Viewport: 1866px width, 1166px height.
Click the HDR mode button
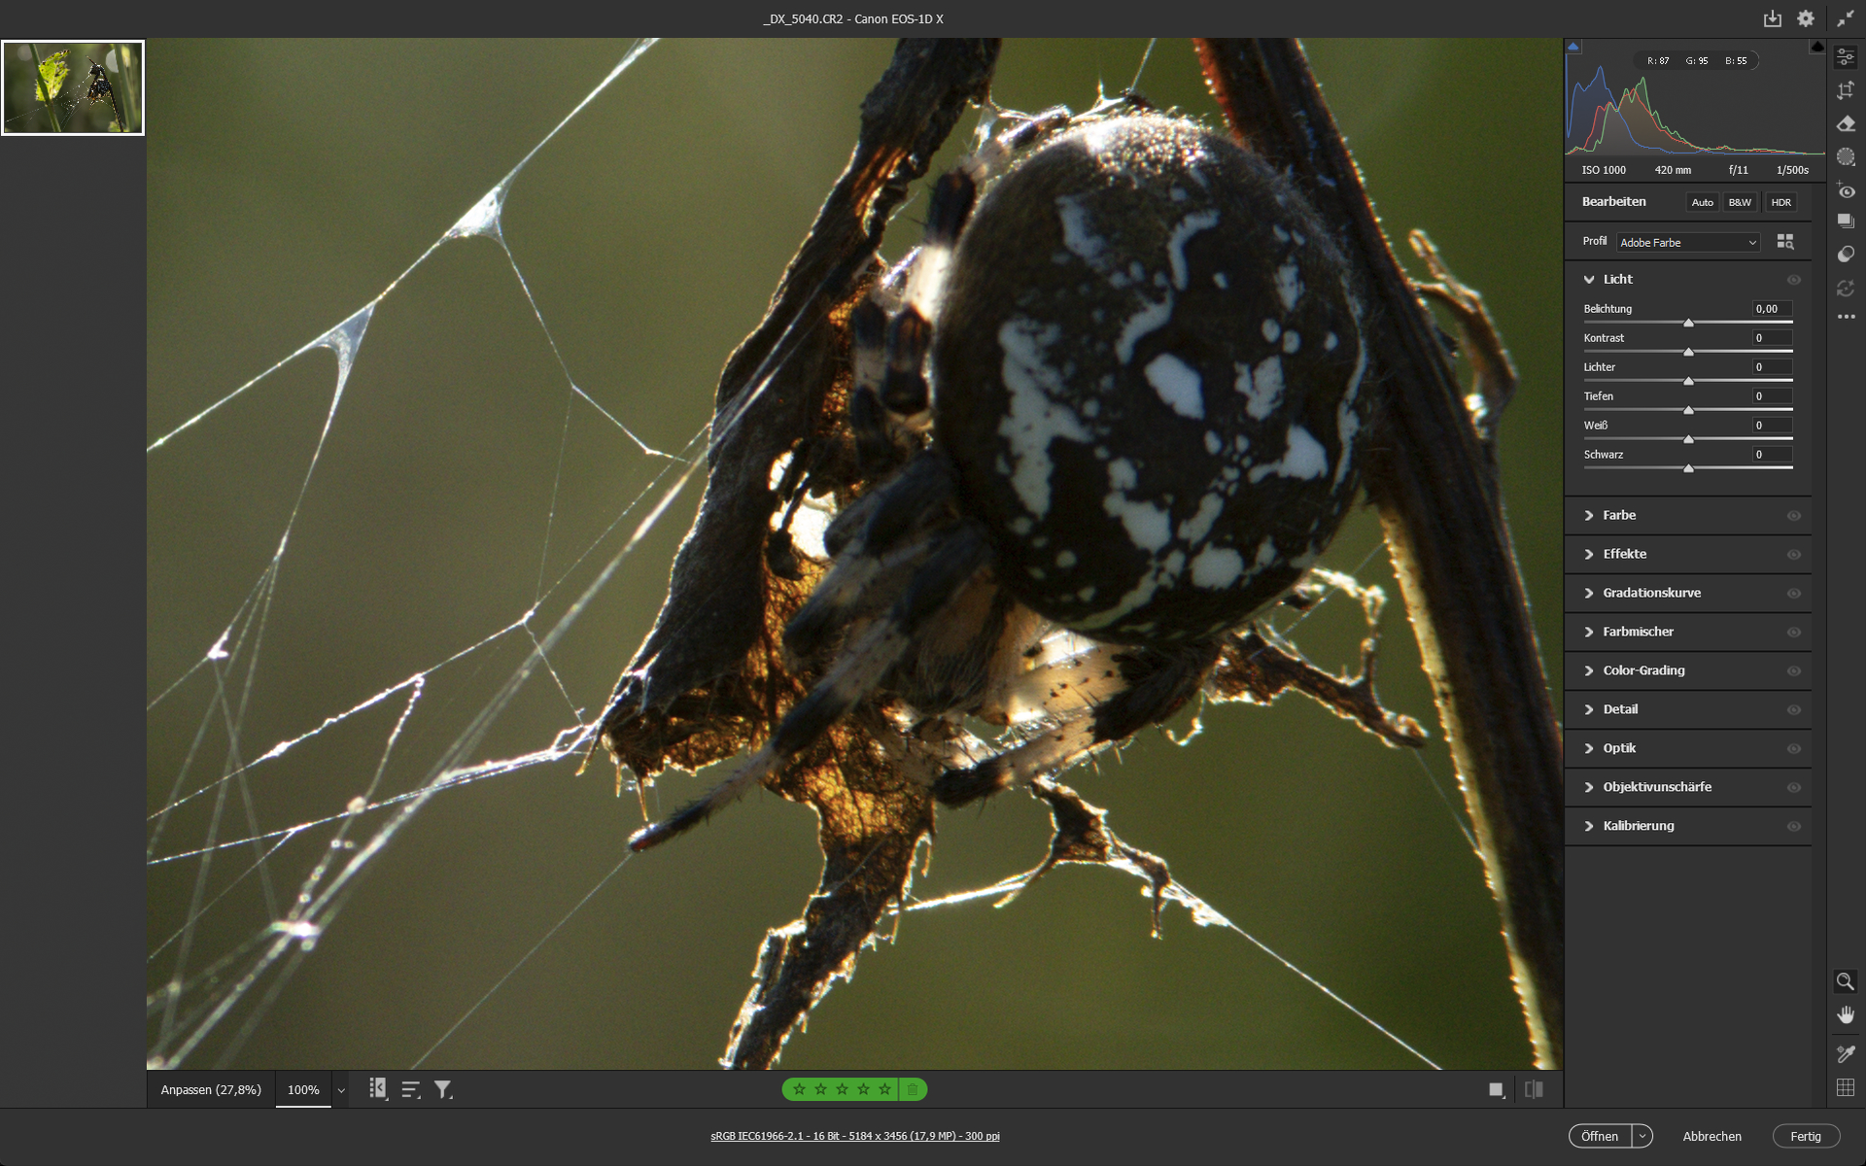click(x=1780, y=202)
